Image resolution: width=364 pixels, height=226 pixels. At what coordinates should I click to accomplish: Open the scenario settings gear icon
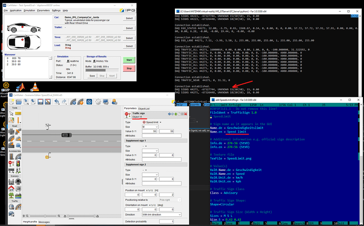98,102
